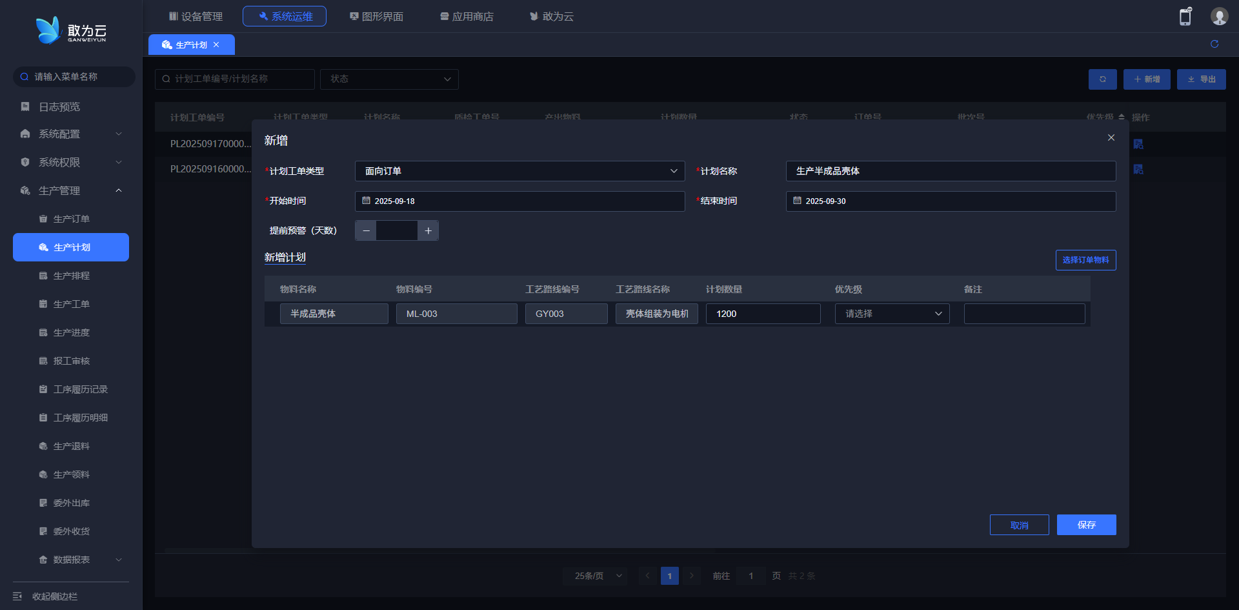
Task: Increase 提前预警 days with plus button
Action: tap(428, 230)
